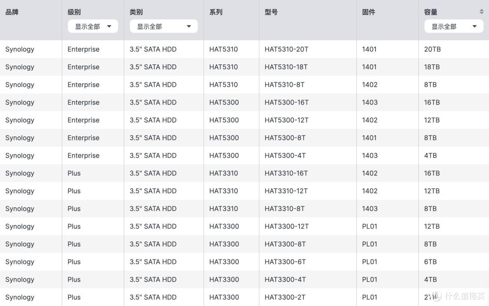
Task: Open the 容量 filter dropdown
Action: pos(454,27)
